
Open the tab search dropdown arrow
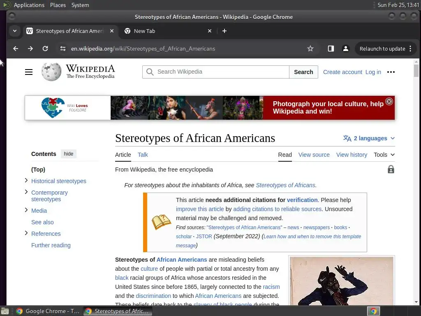coord(15,31)
